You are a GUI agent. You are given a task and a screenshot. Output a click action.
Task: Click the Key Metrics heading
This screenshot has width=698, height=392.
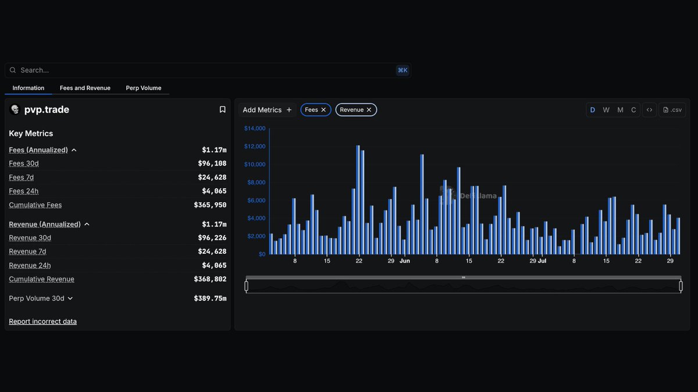tap(31, 134)
